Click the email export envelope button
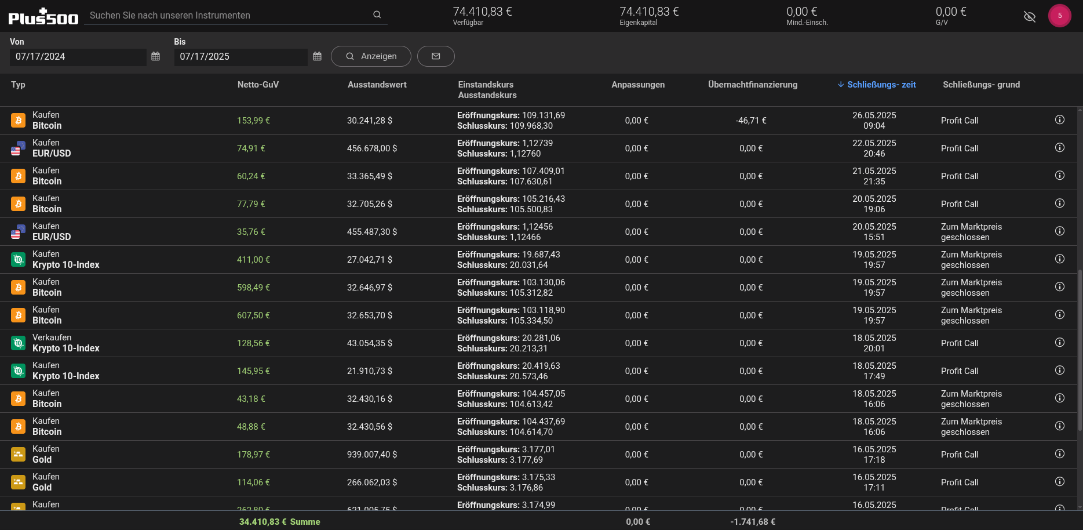Viewport: 1083px width, 530px height. (x=436, y=56)
